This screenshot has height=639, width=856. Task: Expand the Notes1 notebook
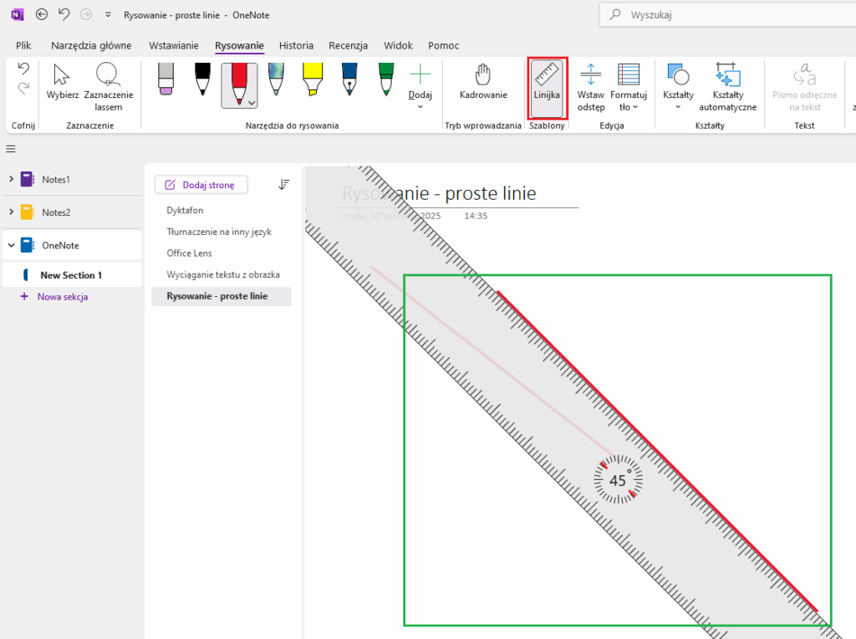[11, 179]
